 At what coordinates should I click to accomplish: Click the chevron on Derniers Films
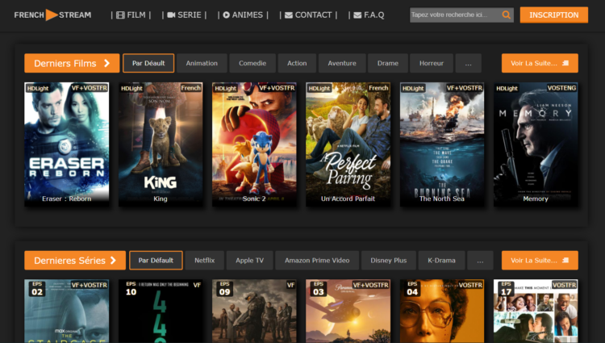click(106, 63)
